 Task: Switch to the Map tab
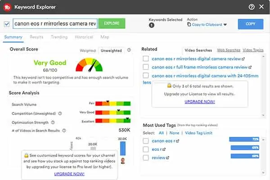(105, 37)
